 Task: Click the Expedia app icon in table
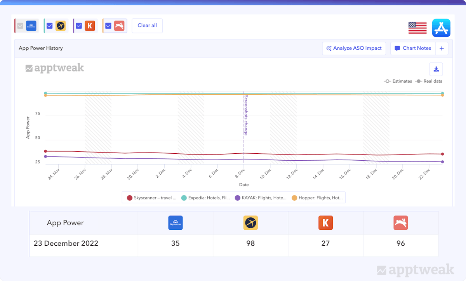point(250,223)
